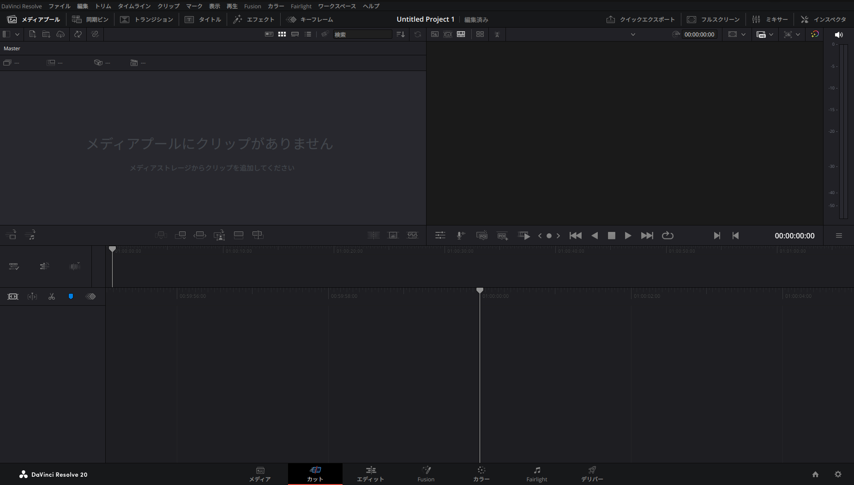
Task: Click the import media file icon
Action: 32,34
